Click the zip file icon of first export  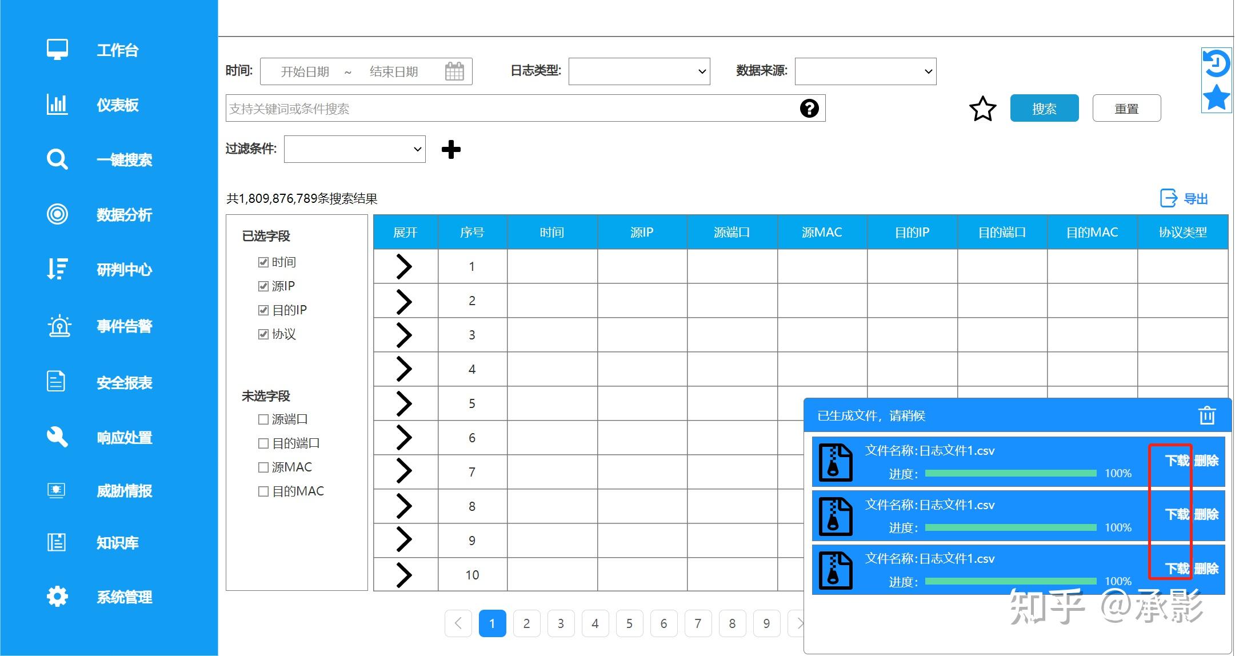[836, 462]
